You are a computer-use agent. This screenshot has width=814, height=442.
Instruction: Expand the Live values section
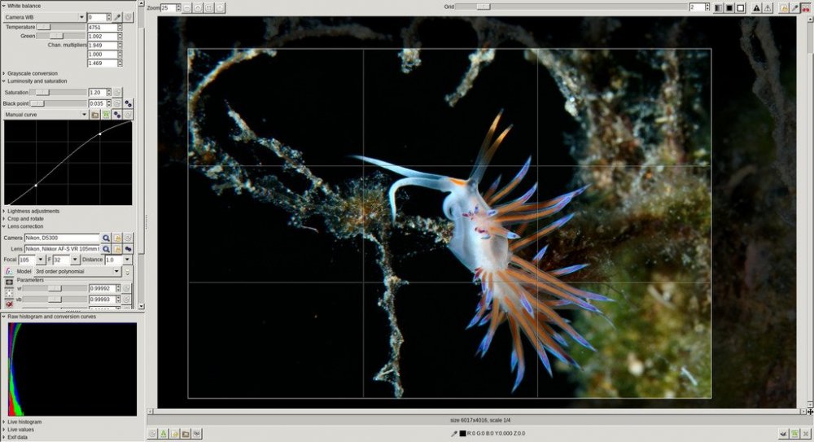coord(3,430)
